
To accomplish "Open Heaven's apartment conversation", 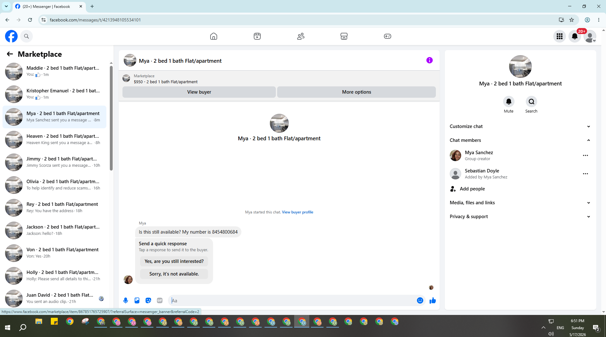I will pos(54,139).
